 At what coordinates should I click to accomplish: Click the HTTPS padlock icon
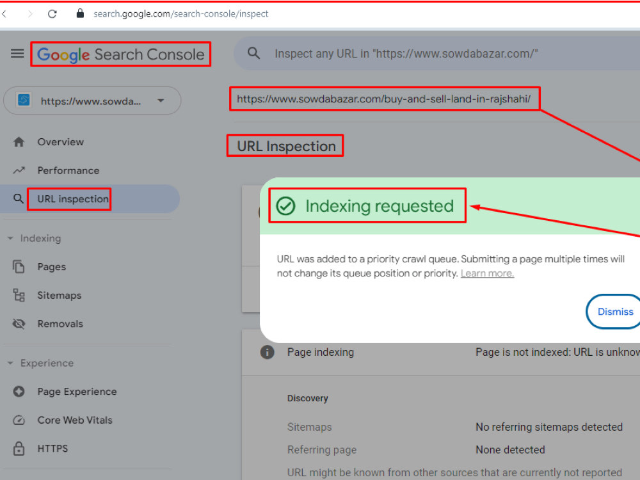(x=19, y=448)
